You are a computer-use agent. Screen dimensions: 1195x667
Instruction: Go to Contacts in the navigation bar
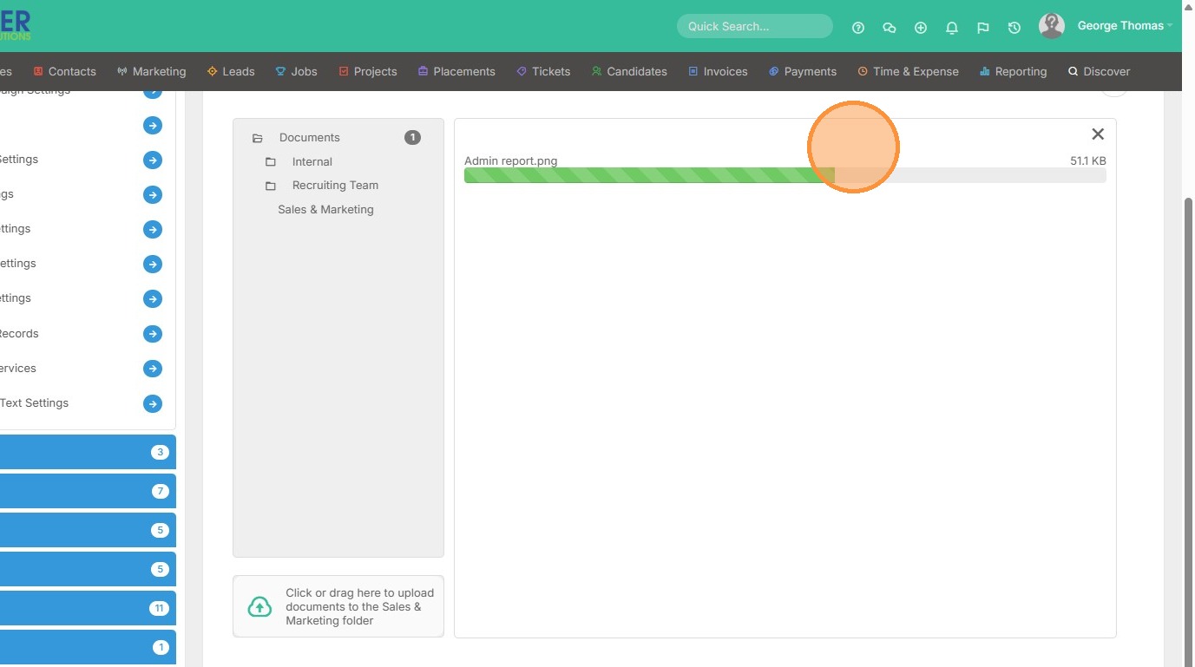pyautogui.click(x=64, y=71)
